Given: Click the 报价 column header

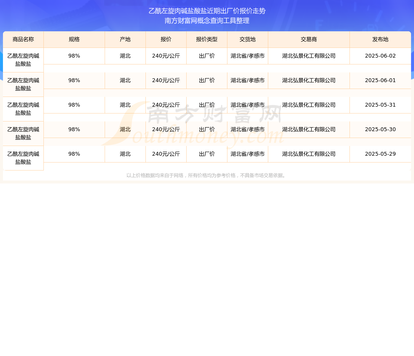Looking at the screenshot, I should [x=166, y=40].
